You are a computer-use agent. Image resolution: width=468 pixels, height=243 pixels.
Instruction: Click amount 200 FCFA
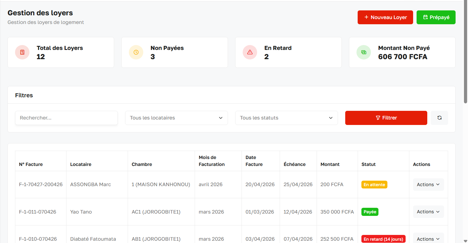[x=332, y=184]
